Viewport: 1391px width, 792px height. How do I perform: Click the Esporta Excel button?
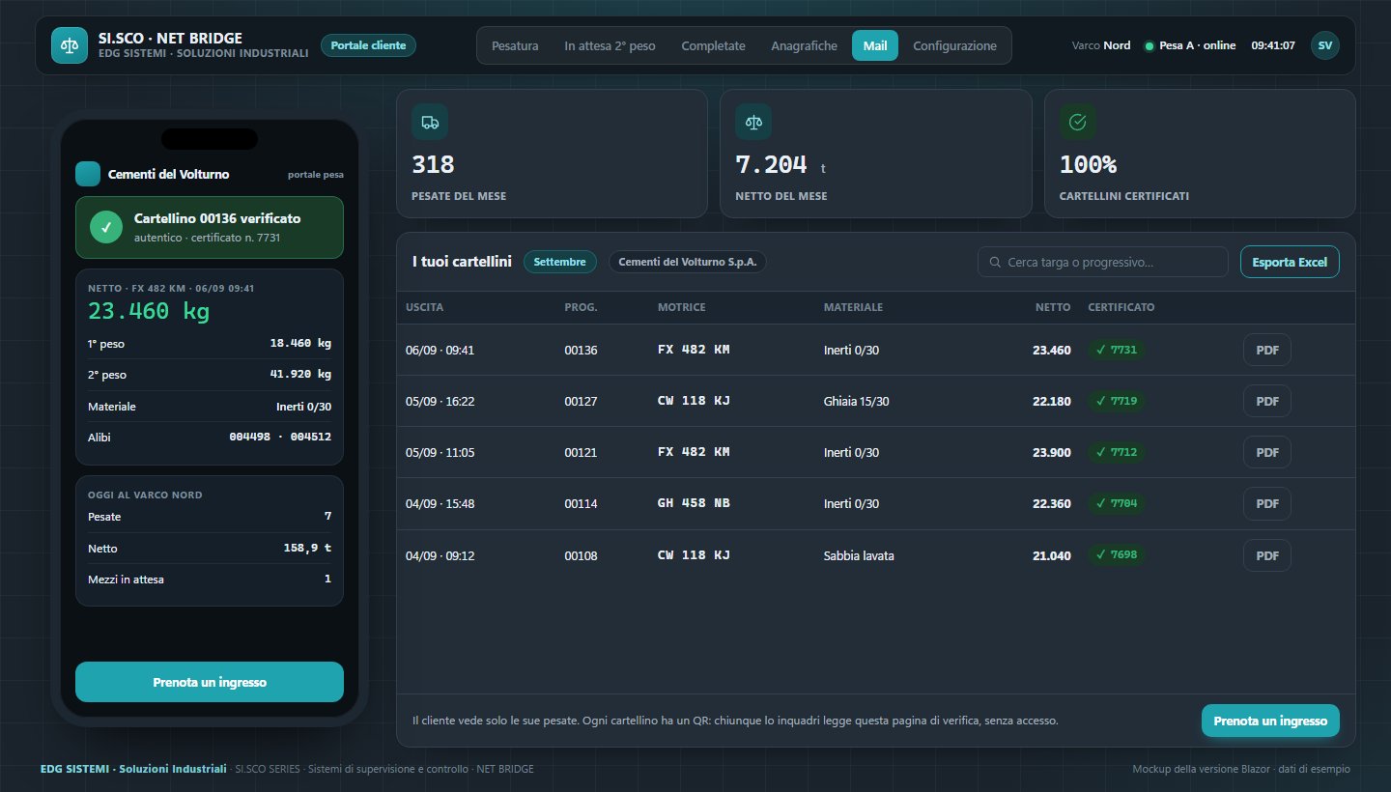click(1290, 262)
